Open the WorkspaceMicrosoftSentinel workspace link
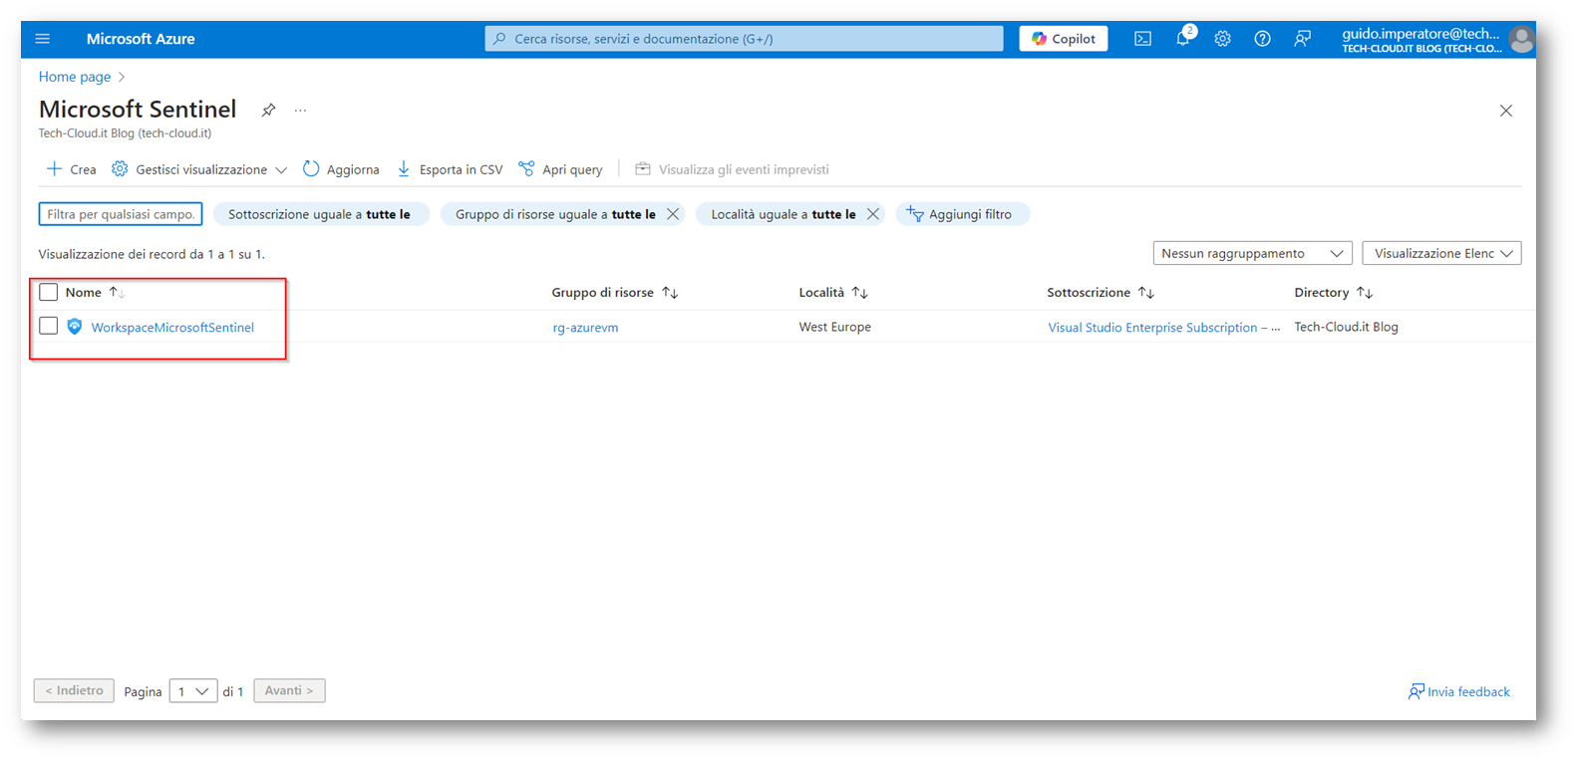This screenshot has width=1578, height=762. pos(172,327)
